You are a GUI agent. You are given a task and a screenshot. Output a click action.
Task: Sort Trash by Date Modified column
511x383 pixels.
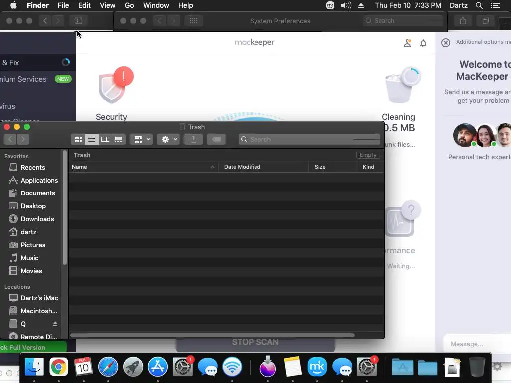click(263, 167)
